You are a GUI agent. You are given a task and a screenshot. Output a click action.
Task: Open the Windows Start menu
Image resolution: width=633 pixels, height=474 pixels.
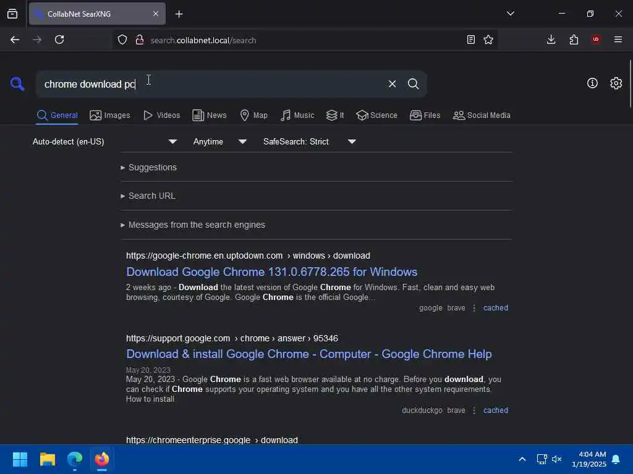coord(20,459)
